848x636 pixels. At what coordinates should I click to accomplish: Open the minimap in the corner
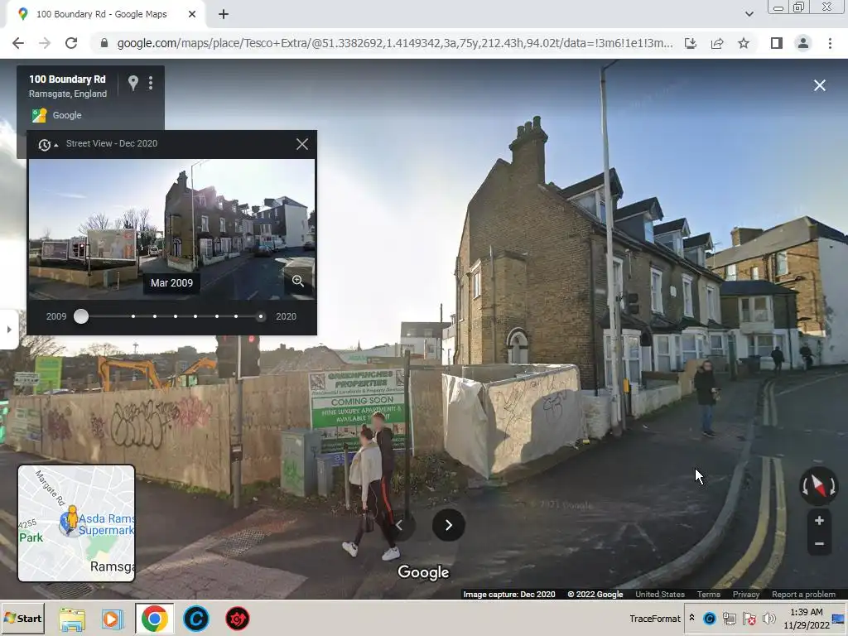pos(76,523)
